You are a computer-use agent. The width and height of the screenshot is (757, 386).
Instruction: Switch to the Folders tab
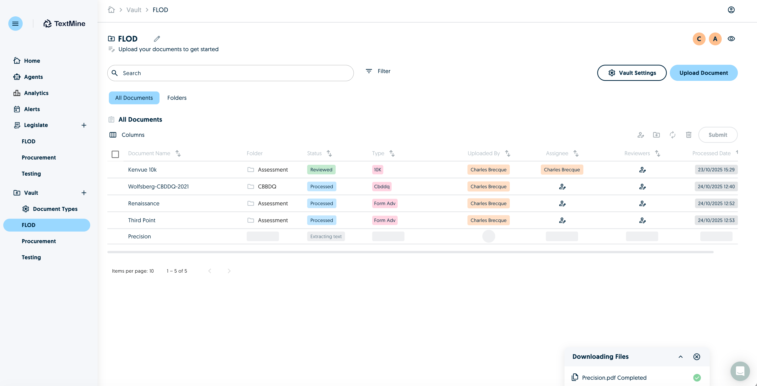(x=177, y=98)
